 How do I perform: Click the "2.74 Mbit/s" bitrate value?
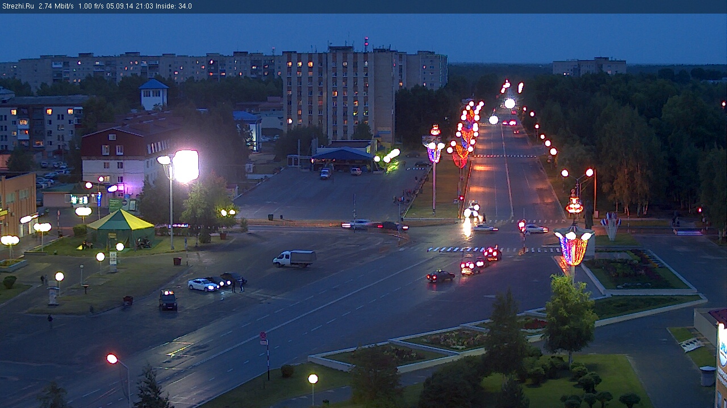pos(56,6)
